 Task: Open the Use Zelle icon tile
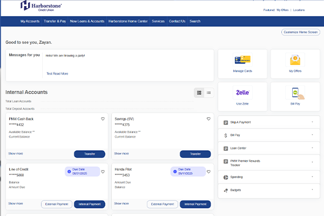click(242, 93)
